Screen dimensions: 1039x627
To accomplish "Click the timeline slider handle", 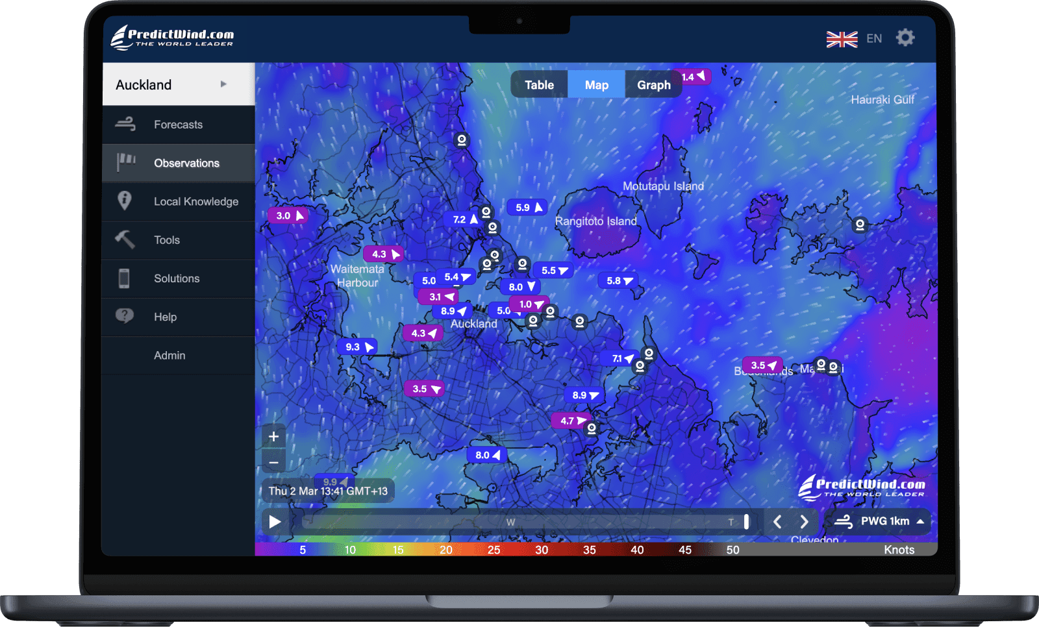I will coord(745,521).
